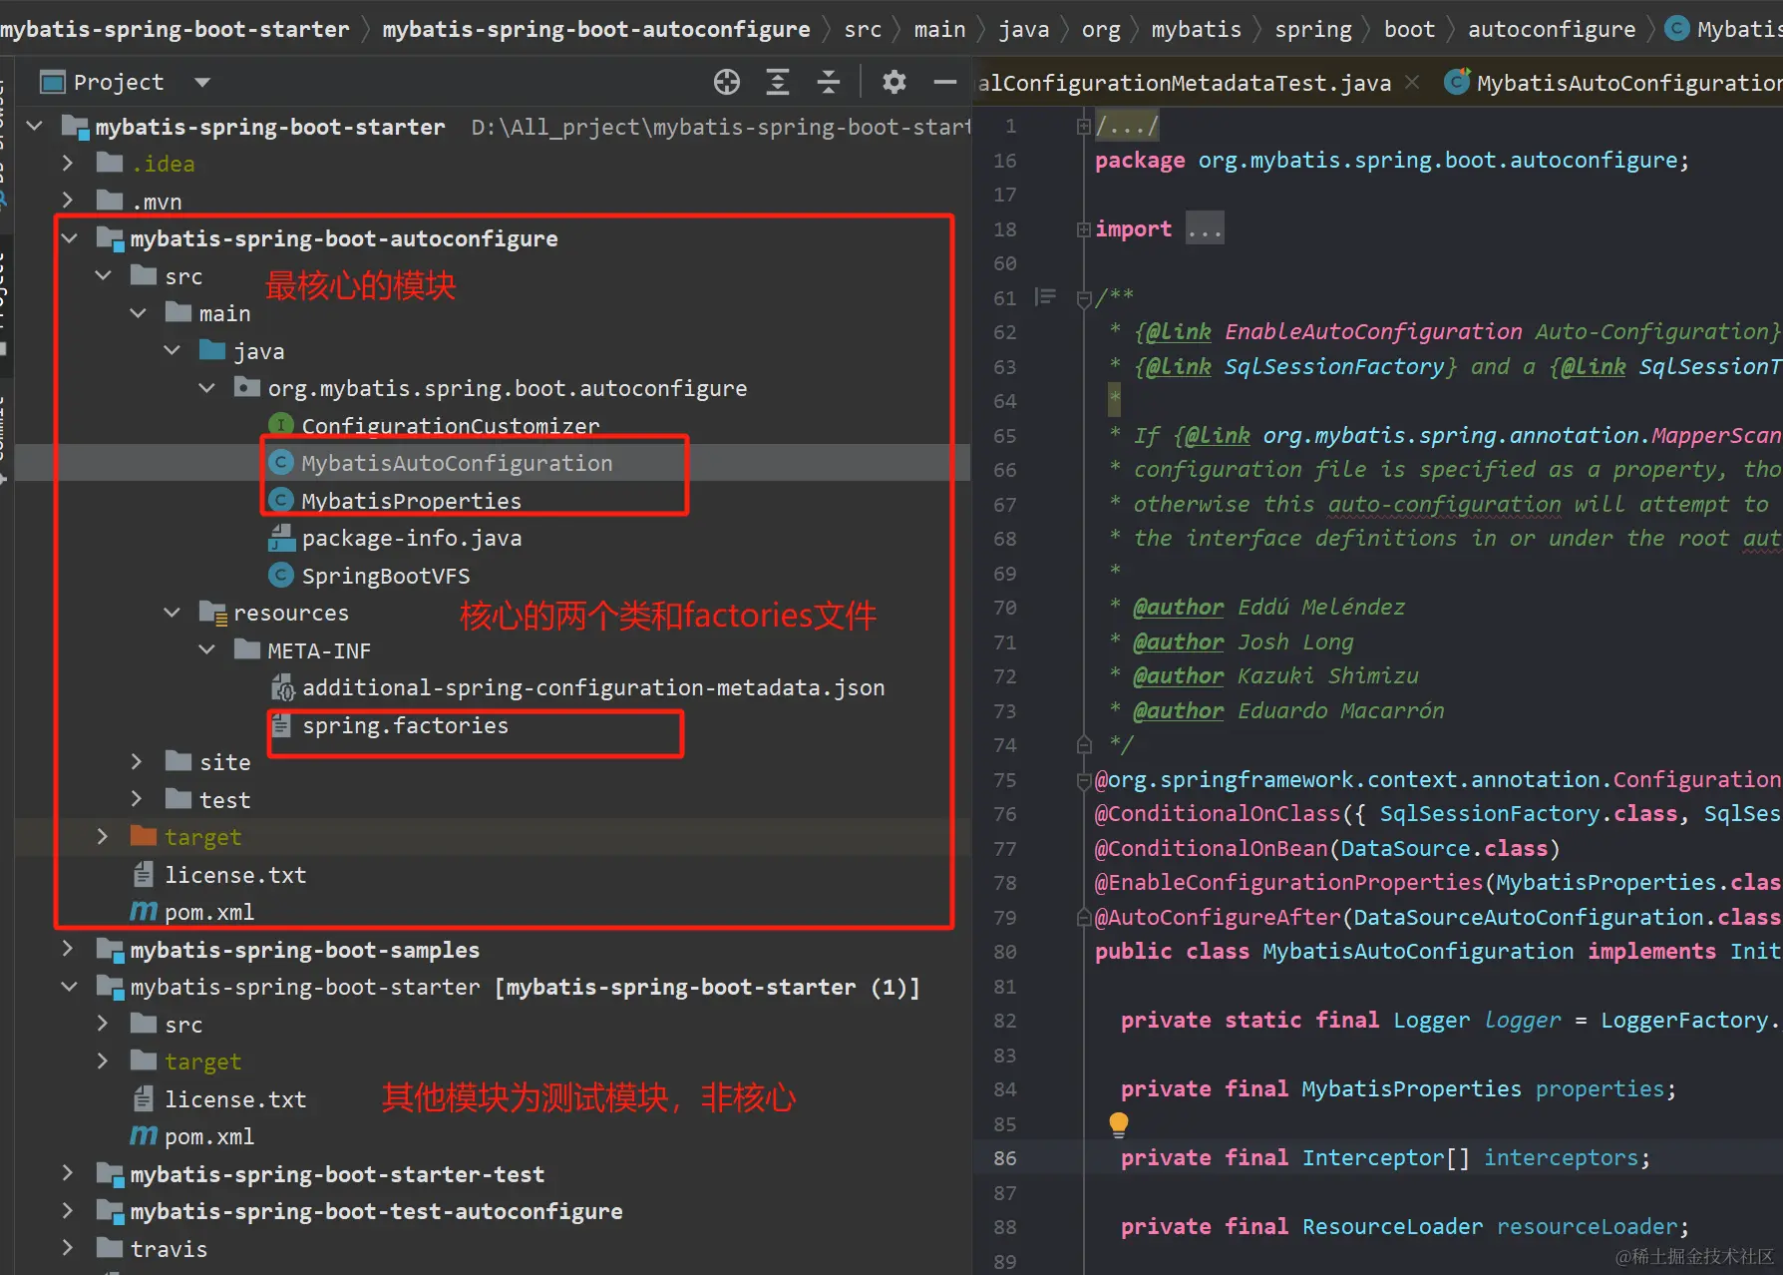Unfold the collapsed header comment at line 1

coord(1084,126)
